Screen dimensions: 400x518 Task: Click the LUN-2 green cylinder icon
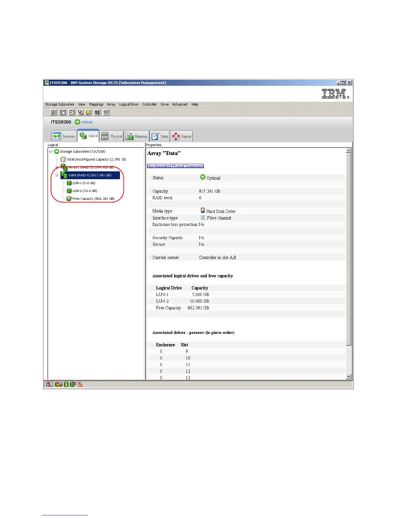click(69, 191)
